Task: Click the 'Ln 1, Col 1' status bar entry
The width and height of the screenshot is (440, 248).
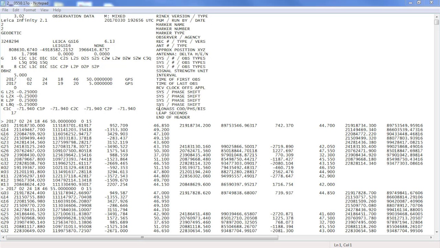Action: tap(343, 245)
